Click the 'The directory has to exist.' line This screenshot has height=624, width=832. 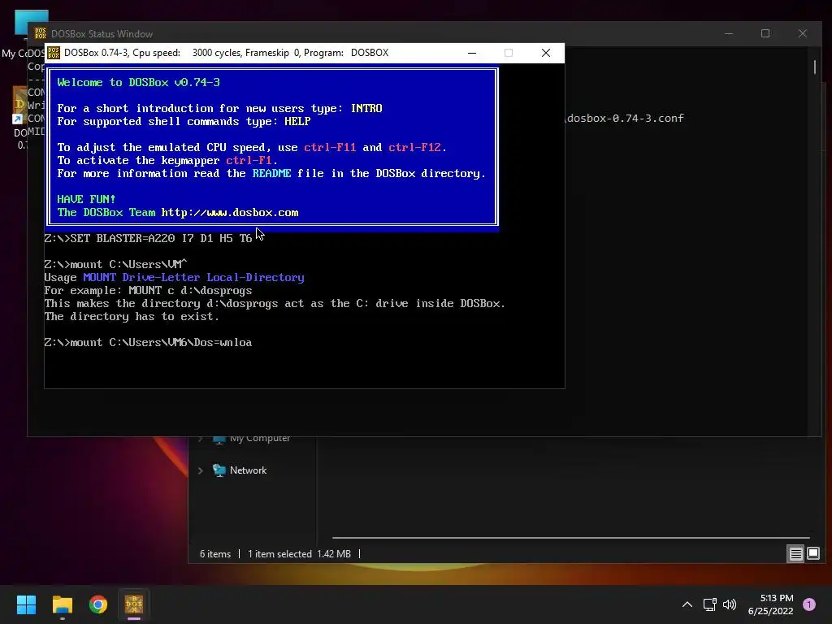tap(132, 317)
